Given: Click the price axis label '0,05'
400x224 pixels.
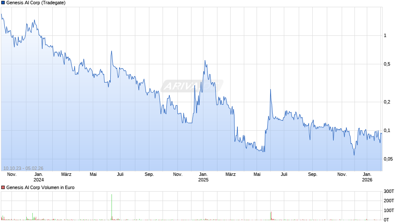Looking at the screenshot, I should pyautogui.click(x=388, y=159).
